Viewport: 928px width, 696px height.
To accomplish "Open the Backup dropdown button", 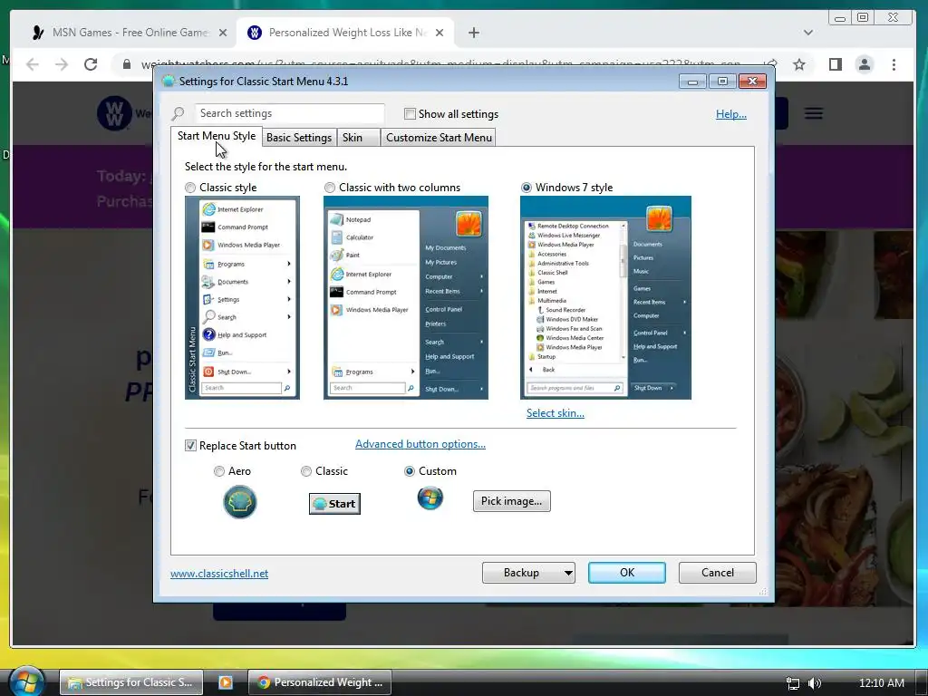I will pyautogui.click(x=528, y=573).
